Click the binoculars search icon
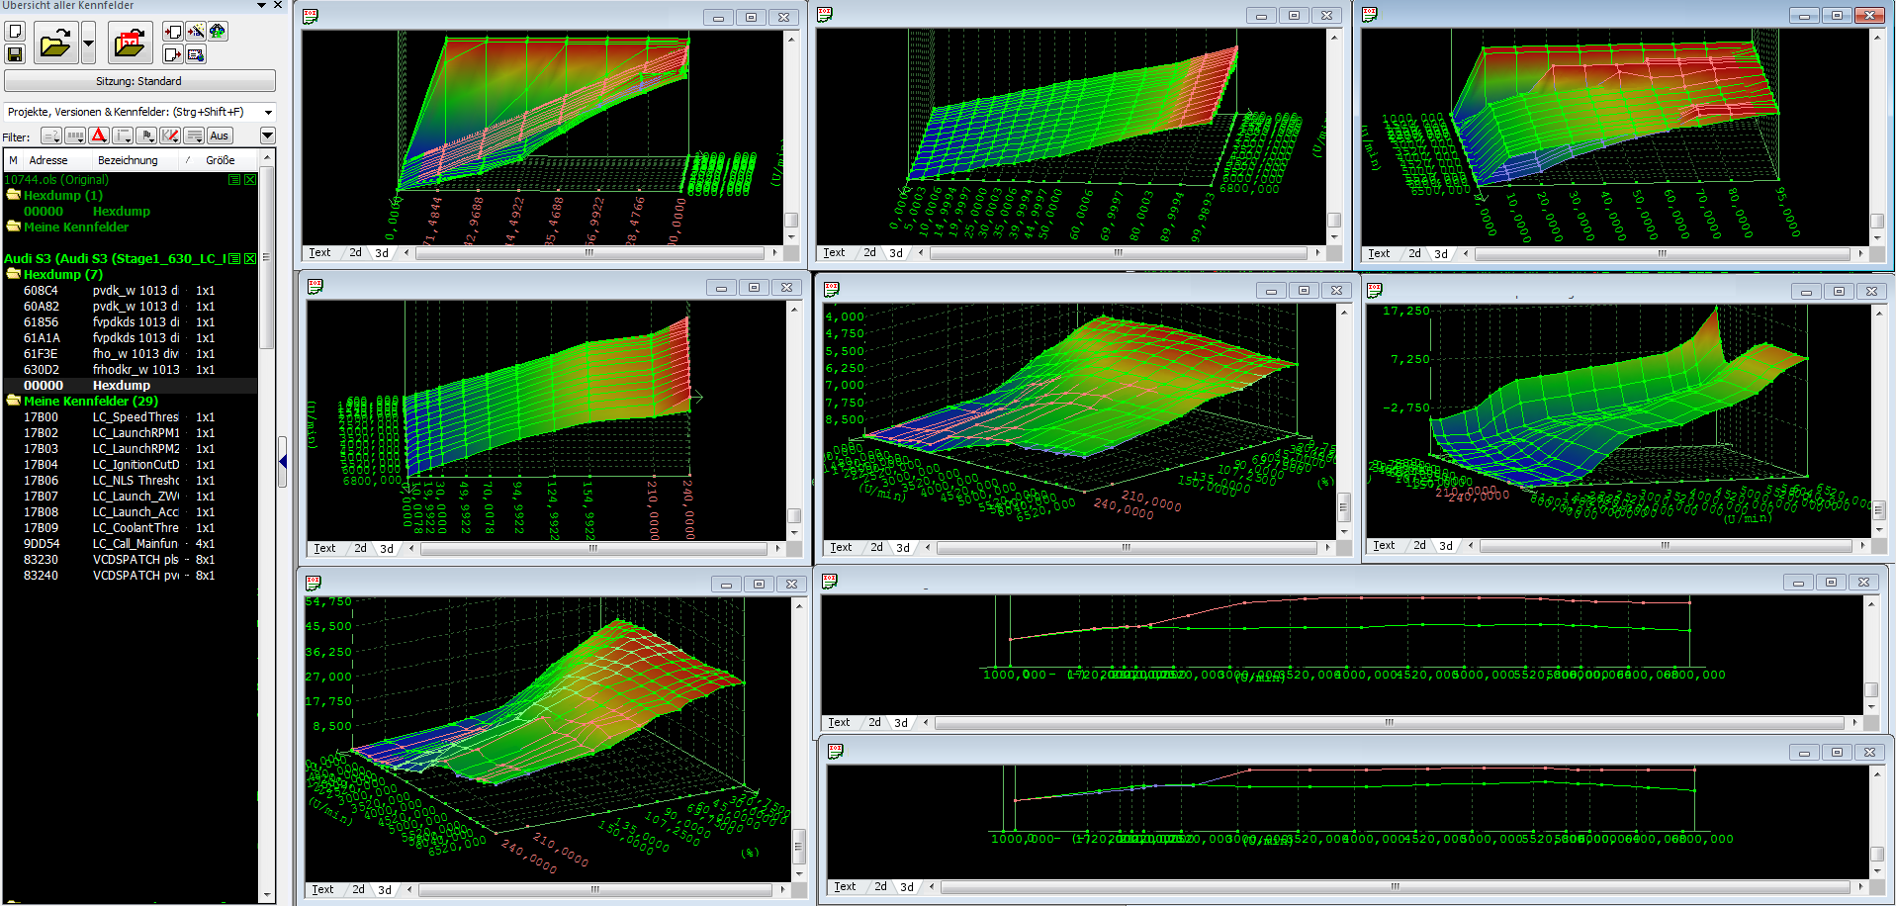1896x906 pixels. coord(217,32)
